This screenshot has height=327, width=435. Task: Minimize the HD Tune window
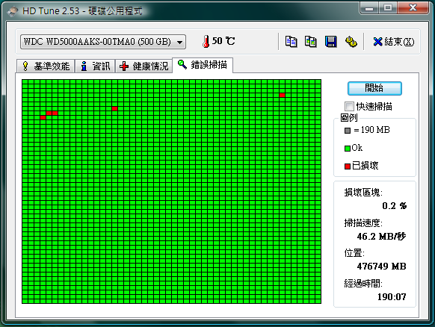pos(368,8)
